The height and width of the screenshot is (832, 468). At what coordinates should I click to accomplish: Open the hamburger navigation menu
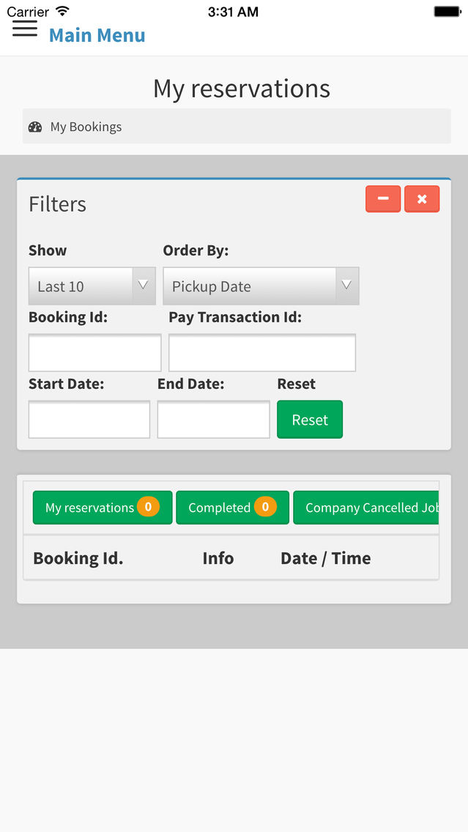coord(24,27)
